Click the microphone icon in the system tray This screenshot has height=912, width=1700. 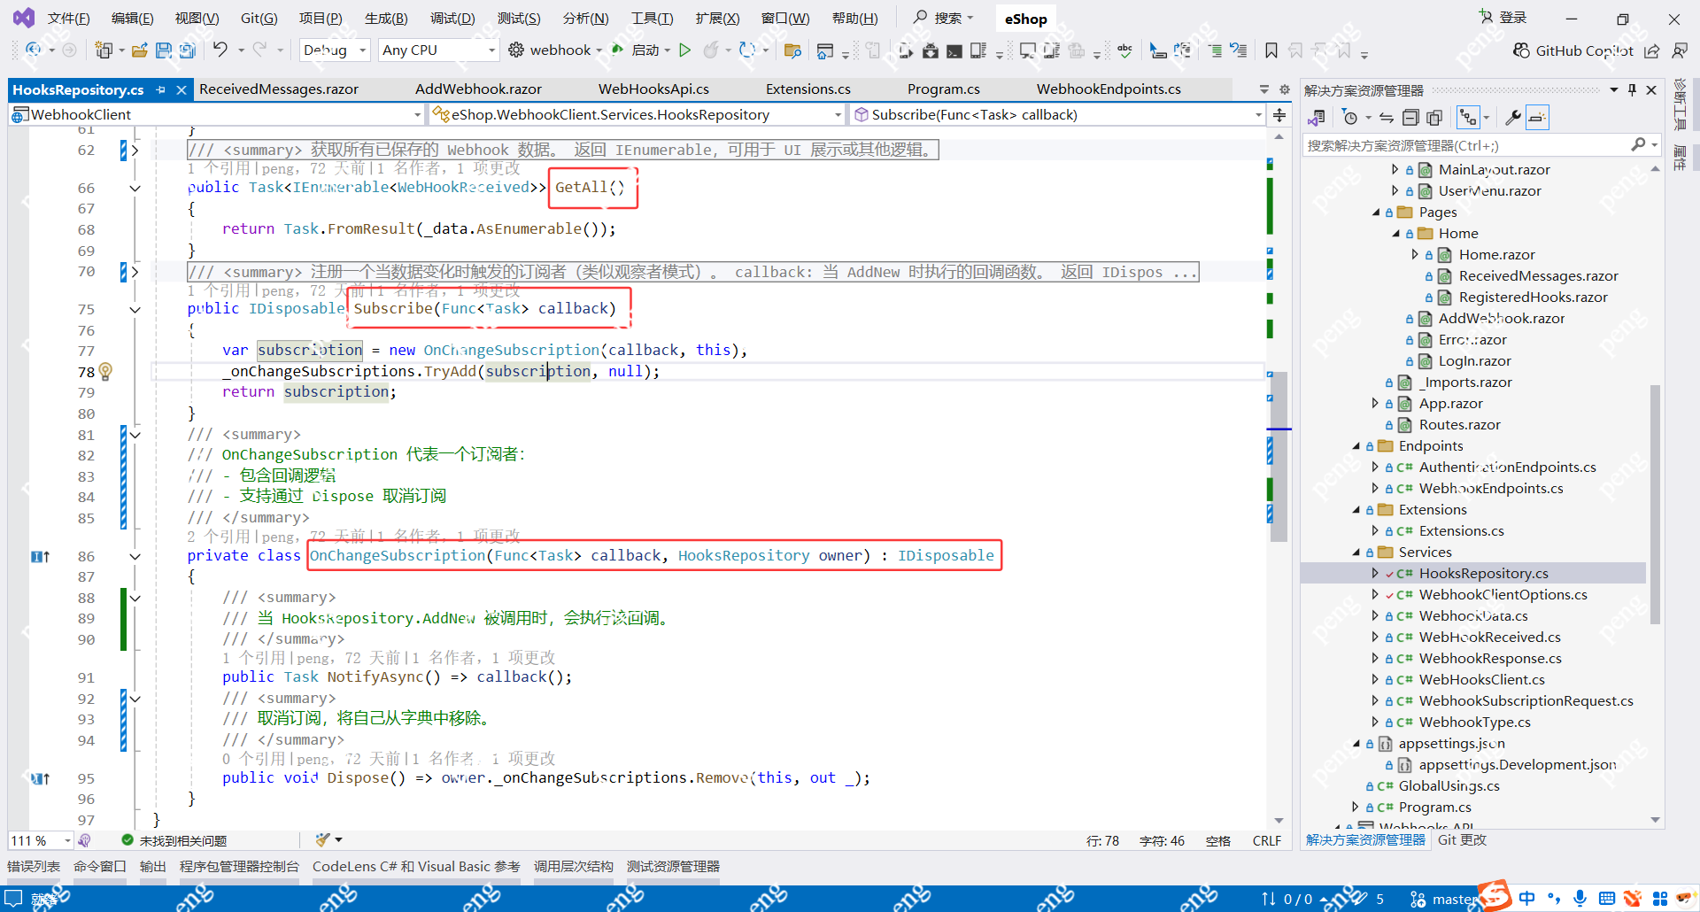[x=1580, y=899]
